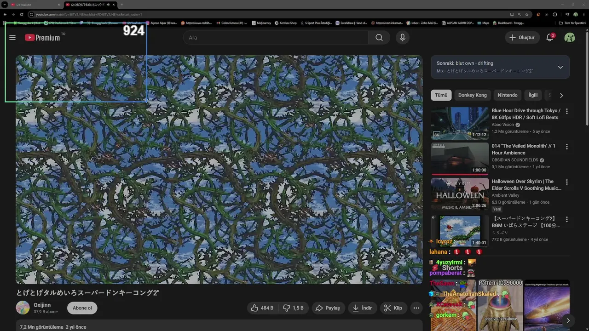Open Excalidraw bookmark
The image size is (589, 331).
click(x=351, y=23)
